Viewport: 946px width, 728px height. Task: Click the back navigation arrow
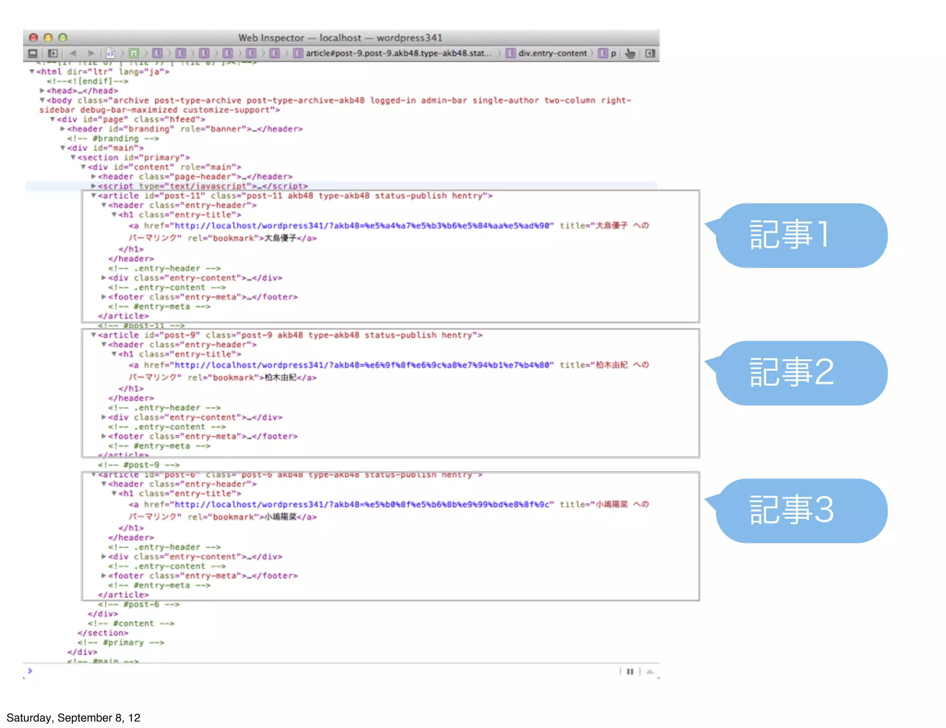73,54
